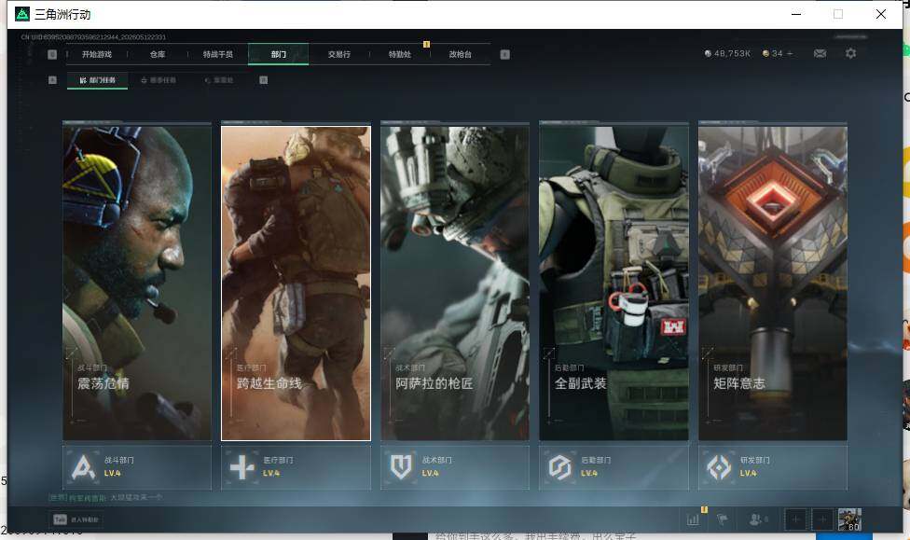Click the 研发部门 diamond icon
The image size is (910, 540).
click(719, 467)
